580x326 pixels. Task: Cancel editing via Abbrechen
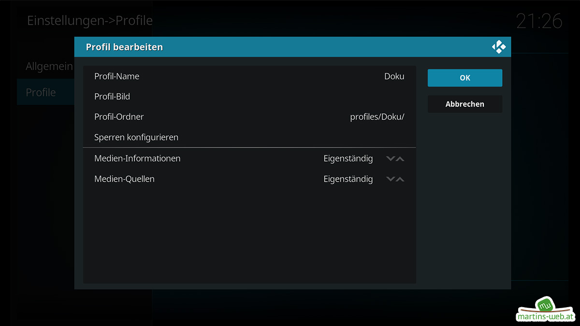(465, 104)
